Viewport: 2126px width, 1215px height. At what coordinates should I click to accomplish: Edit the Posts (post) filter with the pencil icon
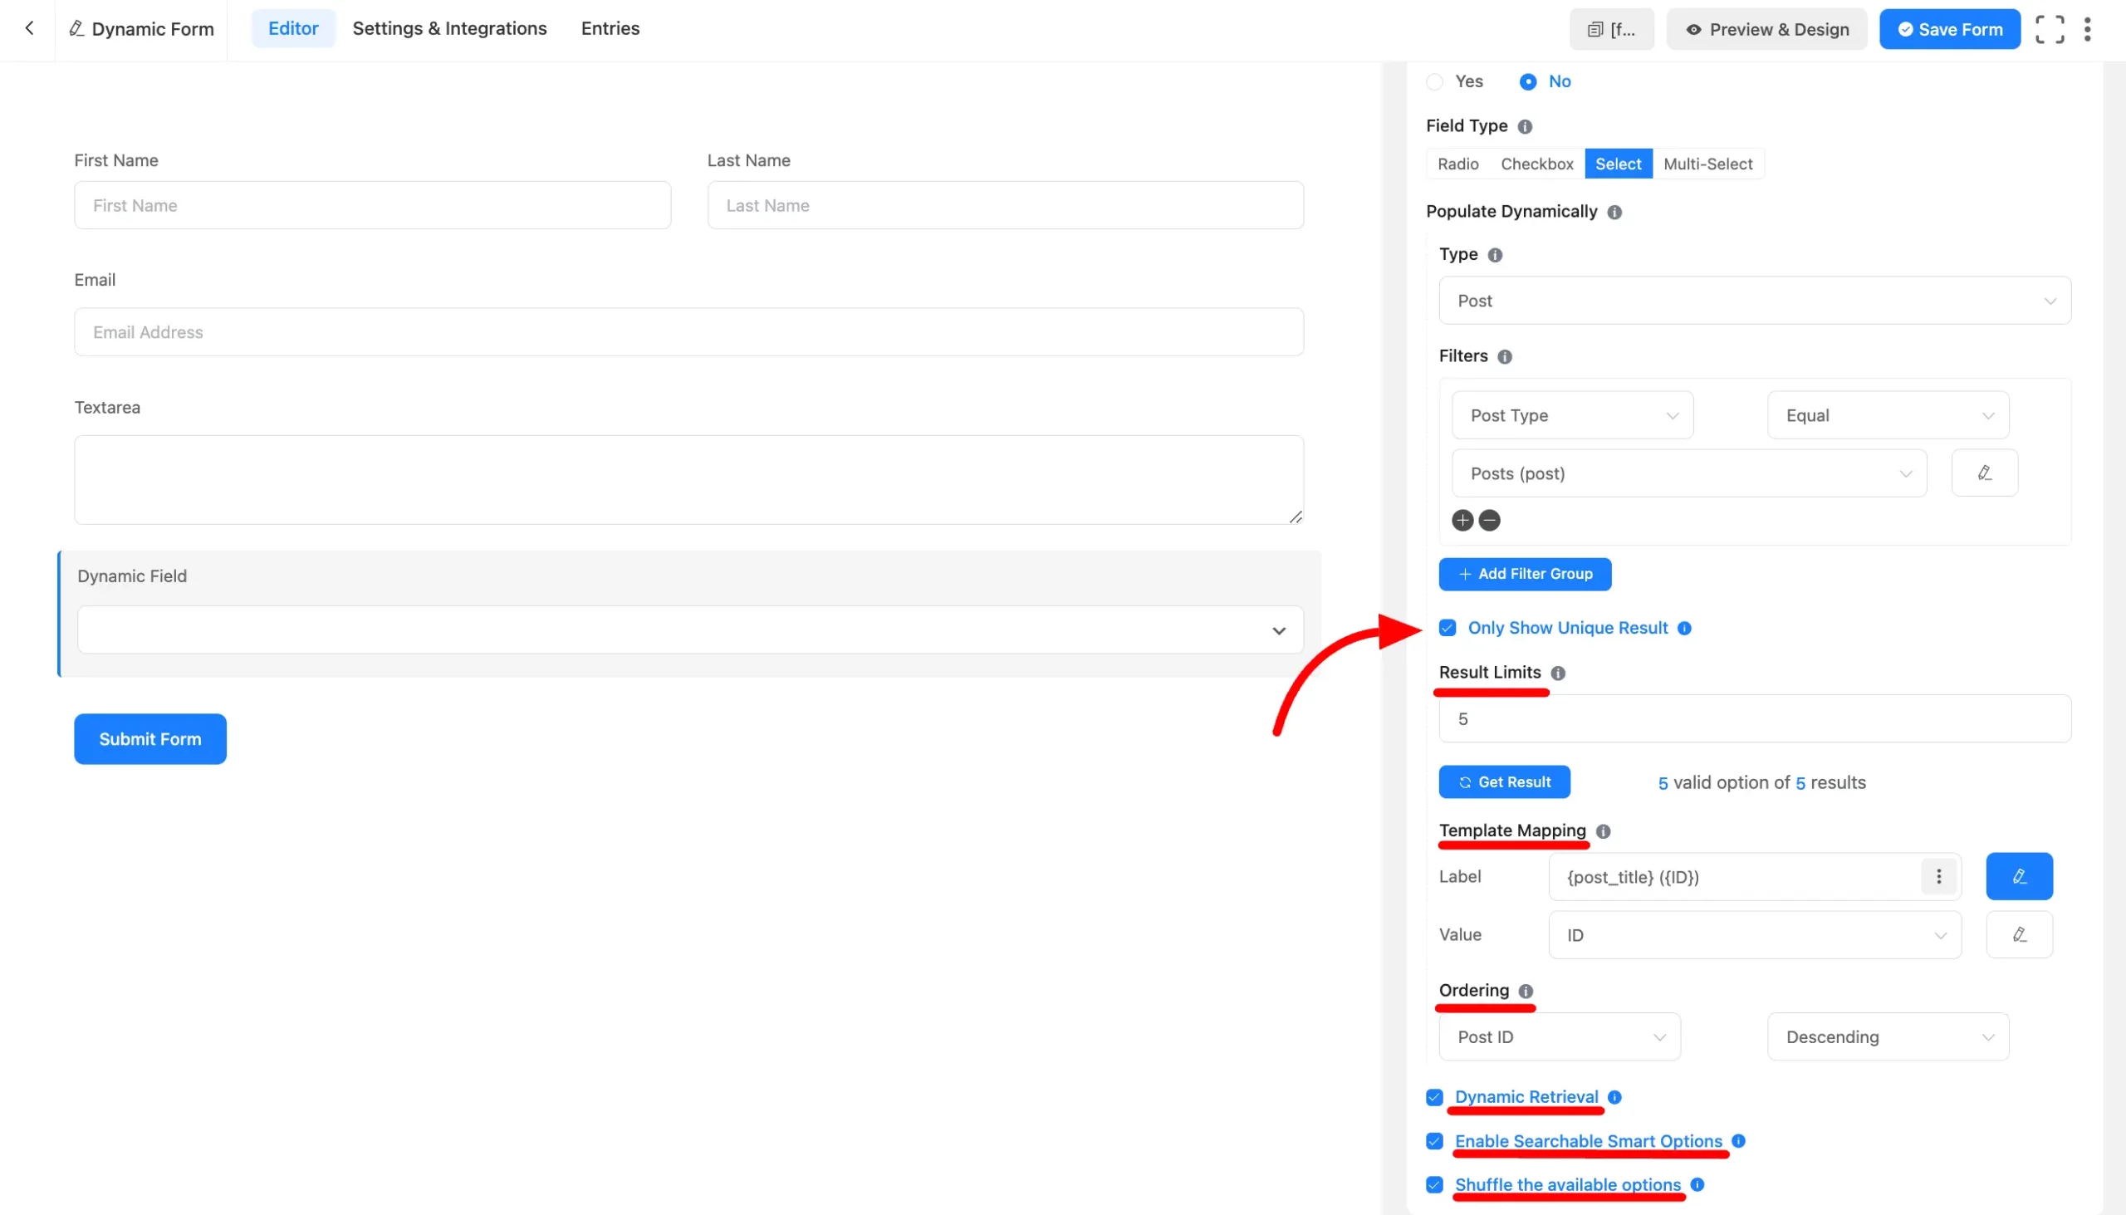pos(1984,473)
